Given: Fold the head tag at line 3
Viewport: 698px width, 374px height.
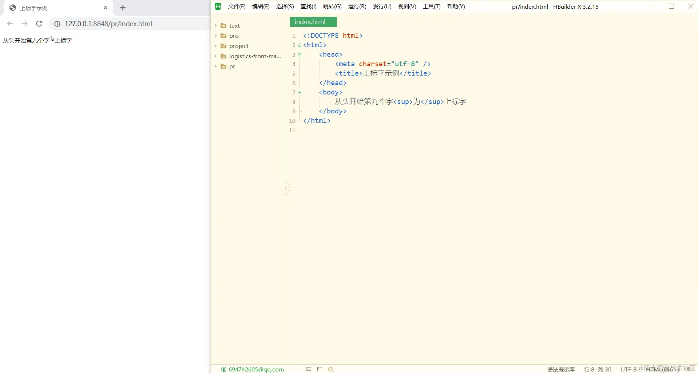Looking at the screenshot, I should [x=300, y=55].
